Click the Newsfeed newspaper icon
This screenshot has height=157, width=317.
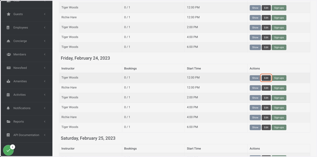click(x=8, y=68)
